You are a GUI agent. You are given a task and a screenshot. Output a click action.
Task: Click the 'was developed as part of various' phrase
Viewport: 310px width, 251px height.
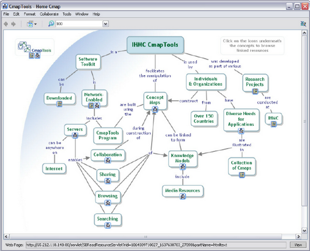tap(225, 64)
